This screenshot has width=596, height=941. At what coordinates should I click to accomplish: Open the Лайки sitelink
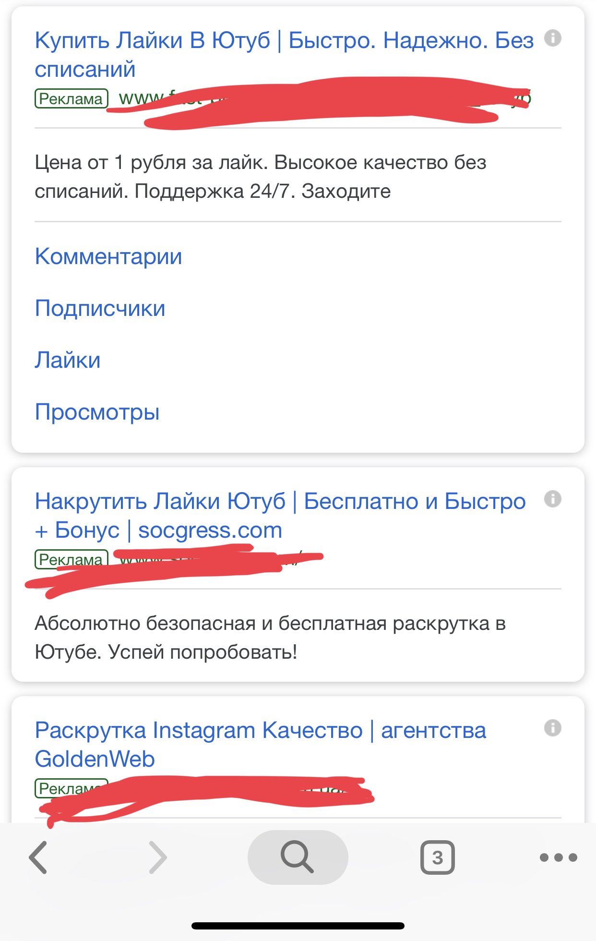pos(68,360)
